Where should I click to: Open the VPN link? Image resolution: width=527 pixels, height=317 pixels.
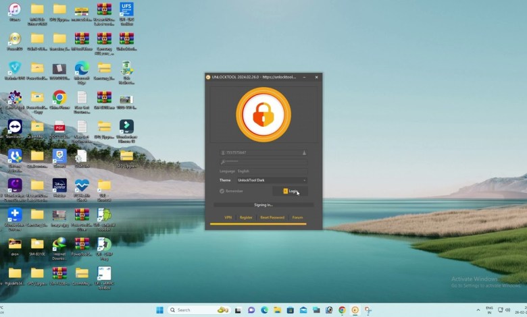click(228, 218)
